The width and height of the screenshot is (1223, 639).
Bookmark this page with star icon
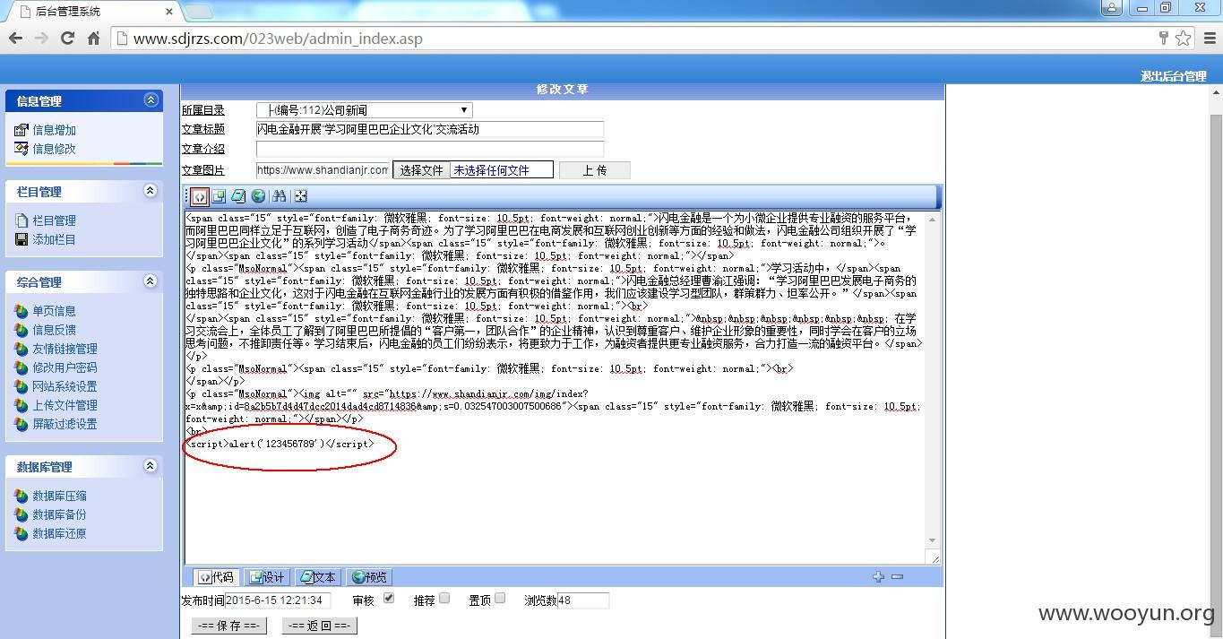point(1184,39)
